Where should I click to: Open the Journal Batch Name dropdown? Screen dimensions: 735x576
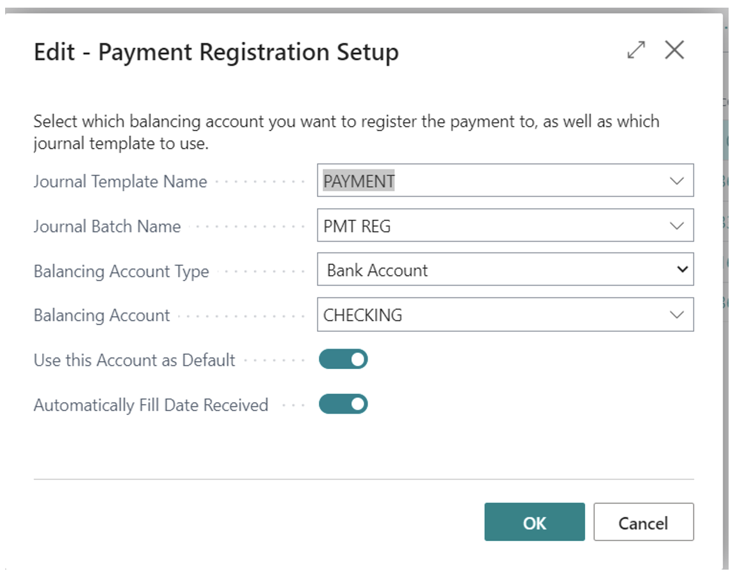[678, 225]
